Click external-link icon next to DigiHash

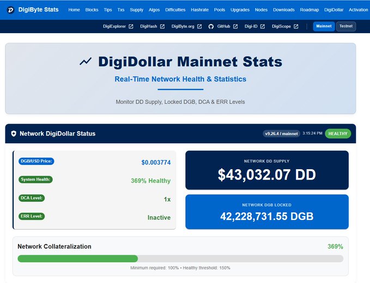tap(162, 26)
